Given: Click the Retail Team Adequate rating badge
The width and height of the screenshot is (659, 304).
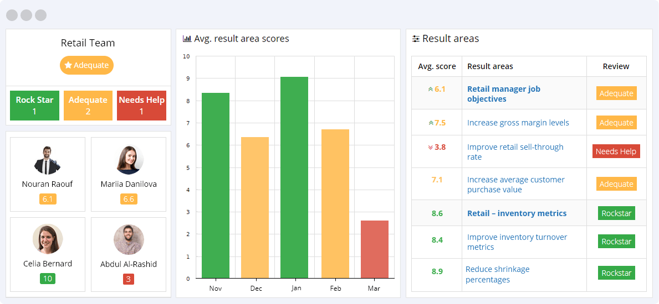Looking at the screenshot, I should point(86,65).
